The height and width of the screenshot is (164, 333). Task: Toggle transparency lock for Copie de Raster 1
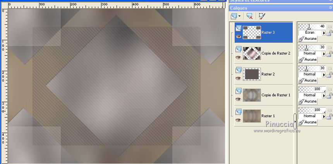point(330,95)
